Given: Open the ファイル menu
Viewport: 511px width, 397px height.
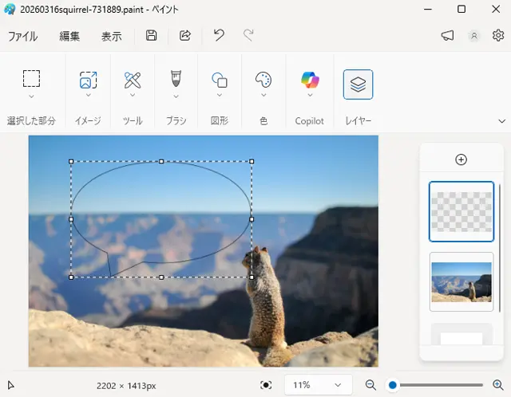Looking at the screenshot, I should (22, 36).
